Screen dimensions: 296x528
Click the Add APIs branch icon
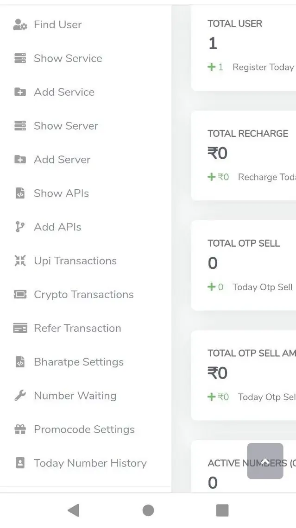tap(20, 227)
